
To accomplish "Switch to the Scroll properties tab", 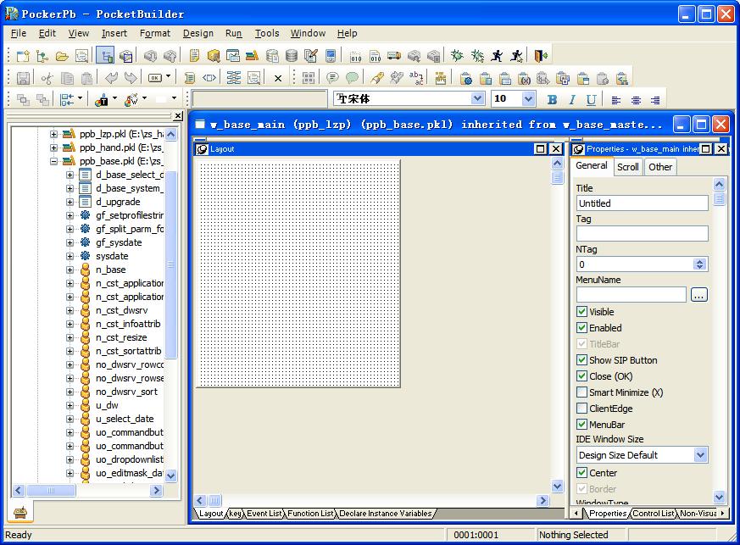I will click(628, 167).
